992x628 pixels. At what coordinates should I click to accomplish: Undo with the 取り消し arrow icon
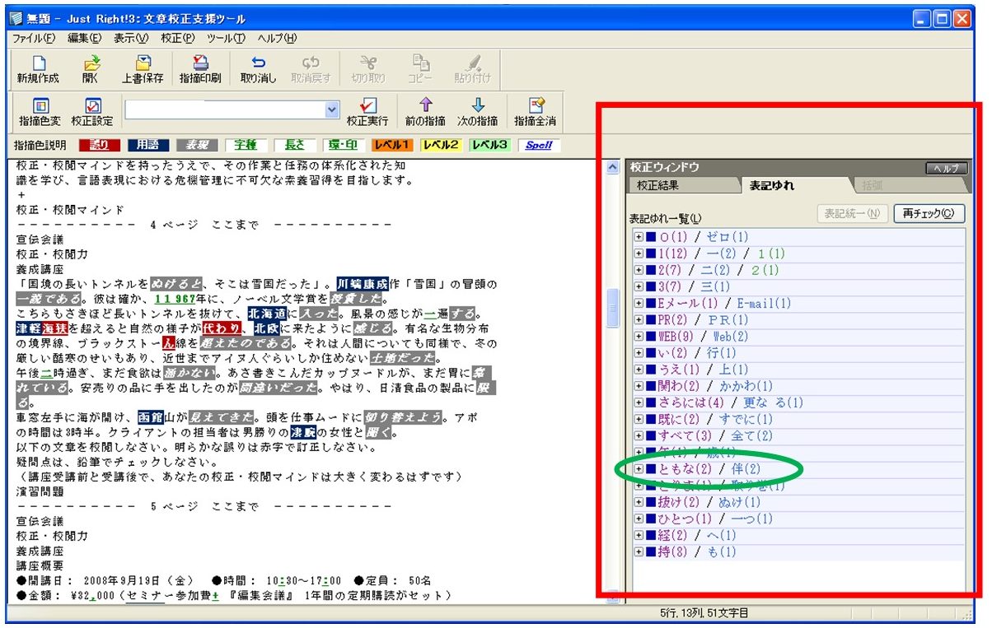pyautogui.click(x=259, y=70)
